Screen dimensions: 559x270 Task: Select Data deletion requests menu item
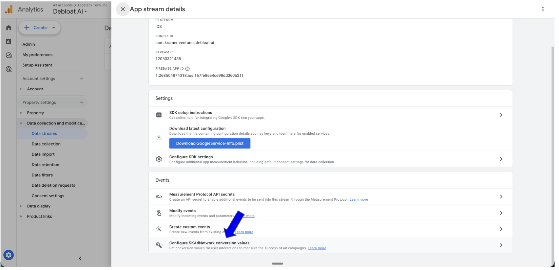click(53, 185)
